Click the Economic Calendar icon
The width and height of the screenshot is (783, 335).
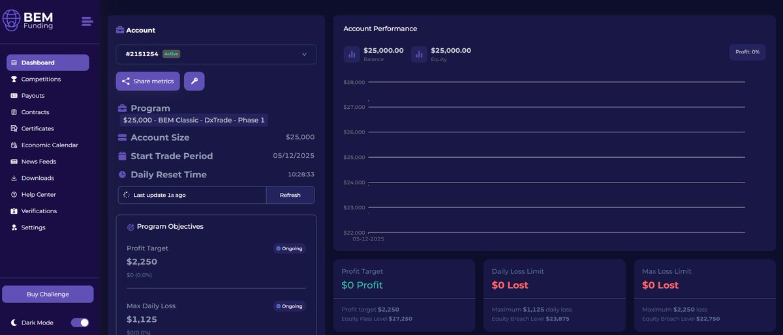[x=14, y=145]
